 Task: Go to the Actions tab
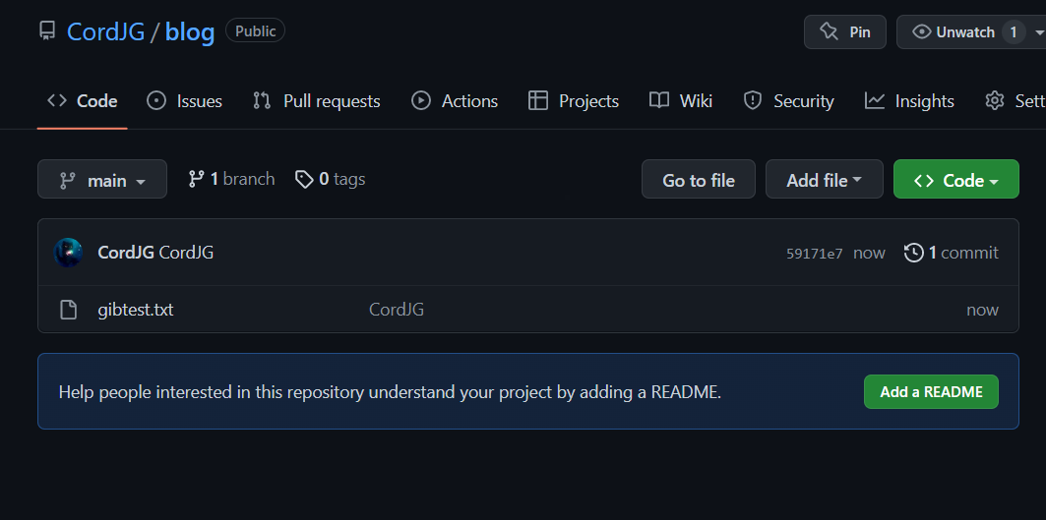coord(455,101)
